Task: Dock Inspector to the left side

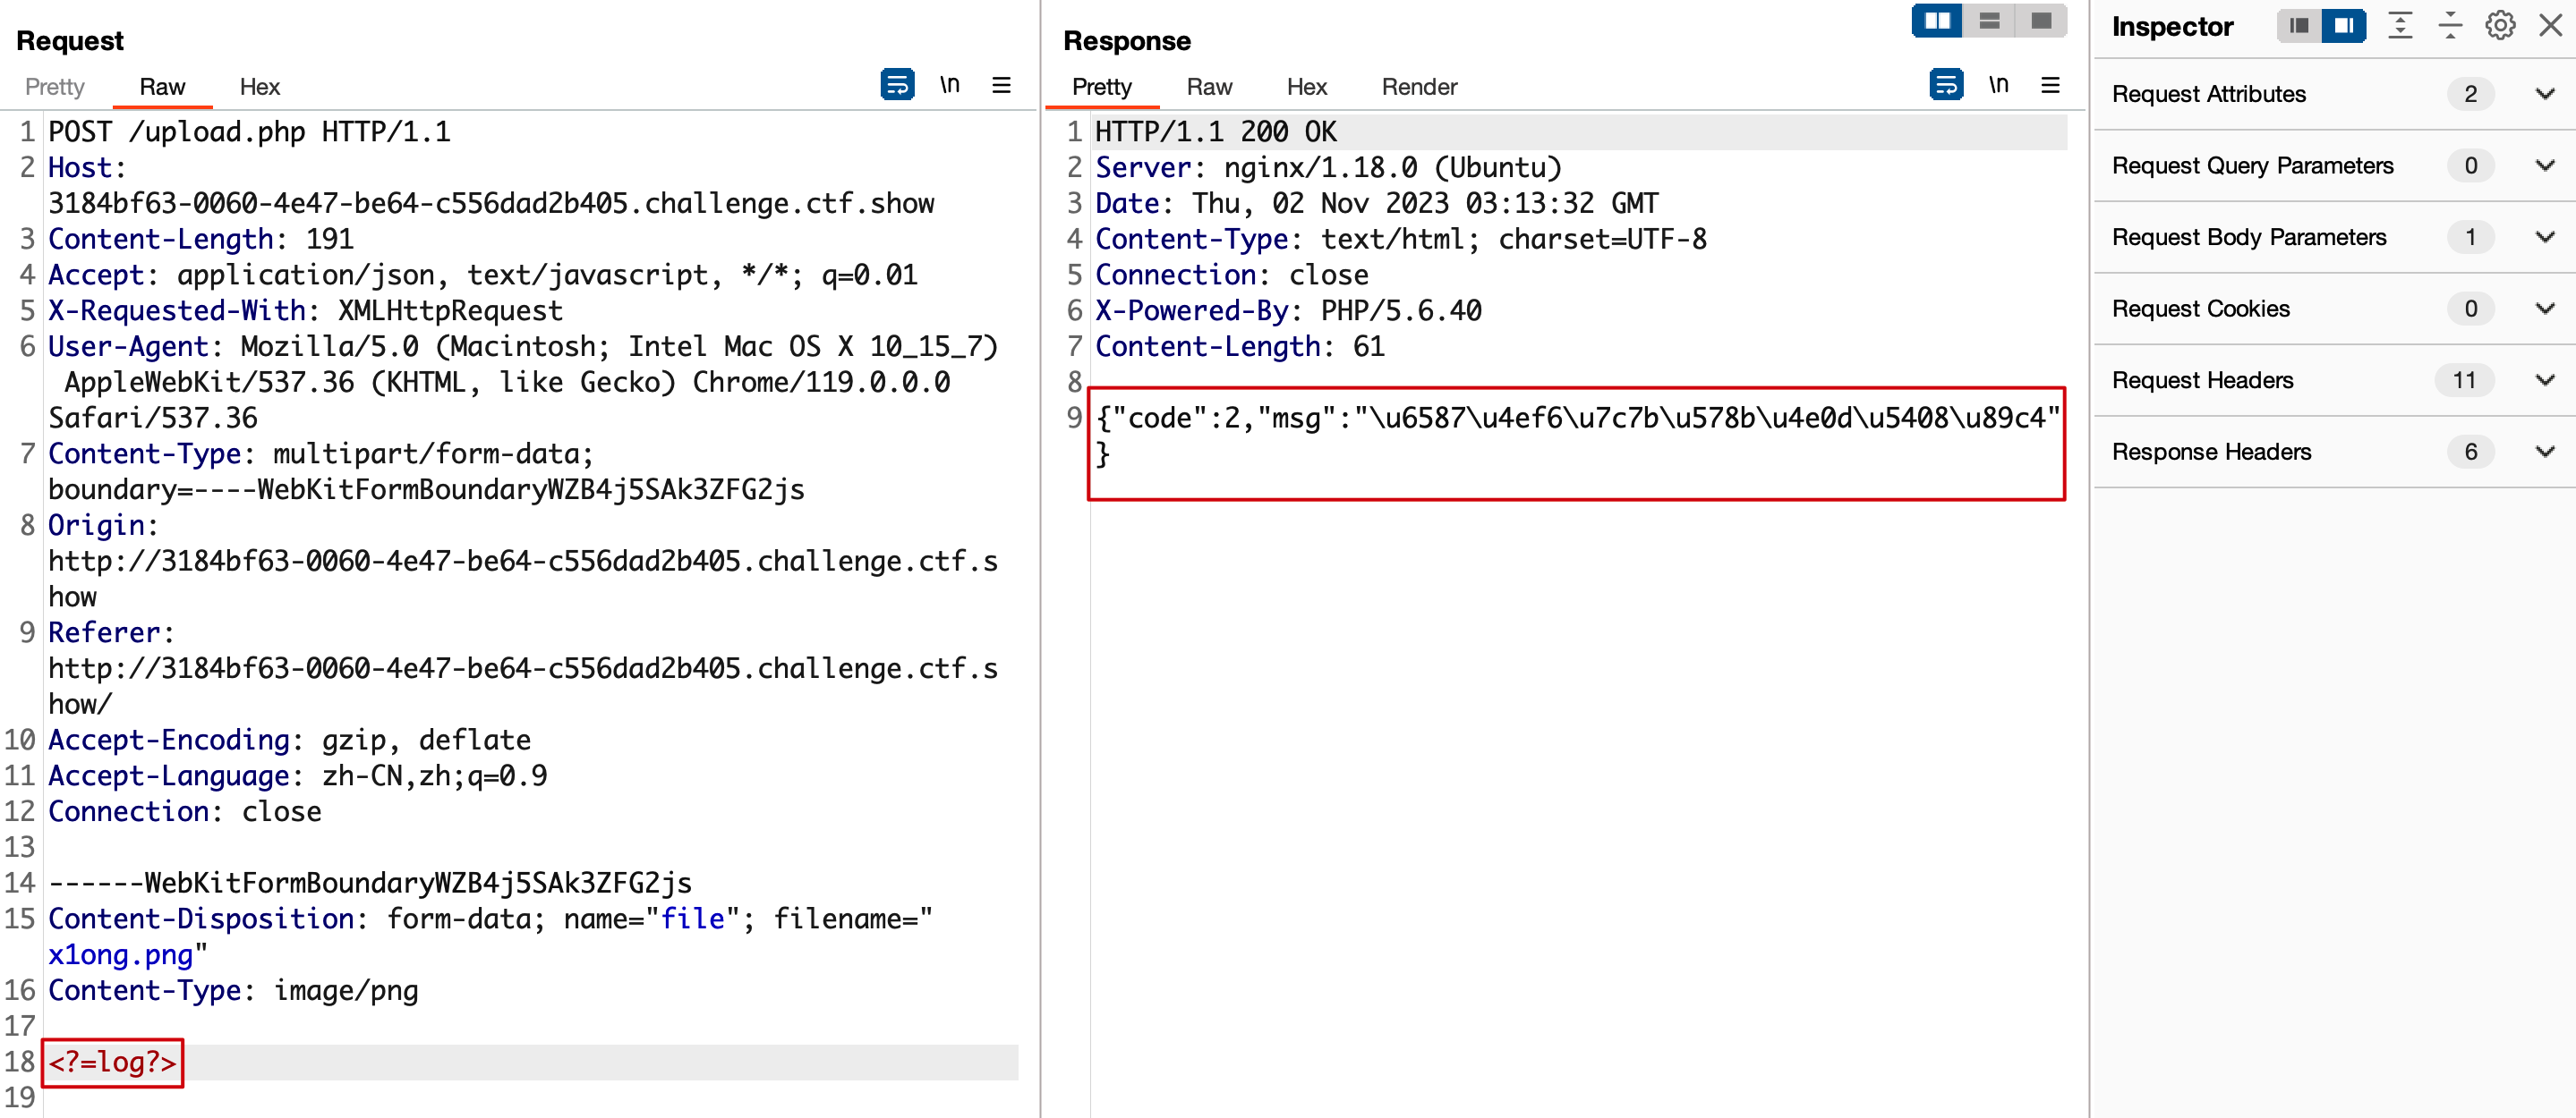Action: coord(2298,26)
